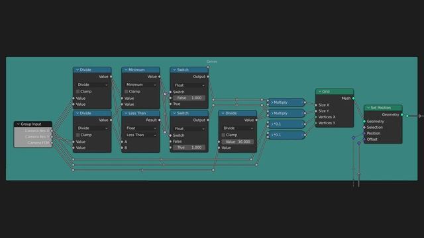Open Float dropdown in Switch with True 1.000
Image resolution: width=424 pixels, height=238 pixels.
189,129
